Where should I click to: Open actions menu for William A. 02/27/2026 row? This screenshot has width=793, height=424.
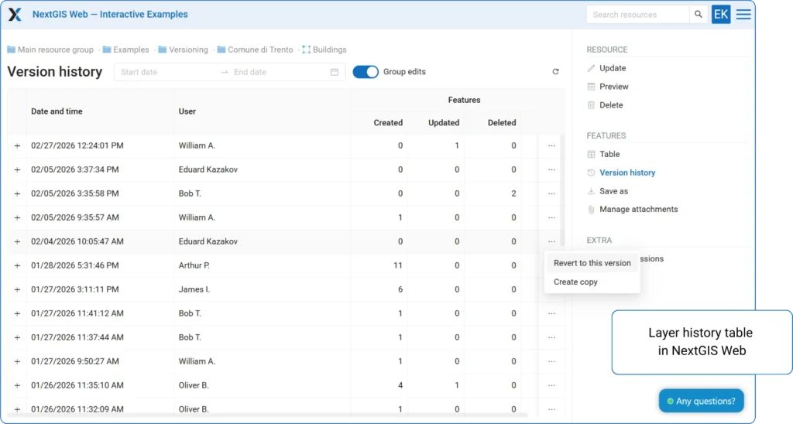(x=551, y=145)
